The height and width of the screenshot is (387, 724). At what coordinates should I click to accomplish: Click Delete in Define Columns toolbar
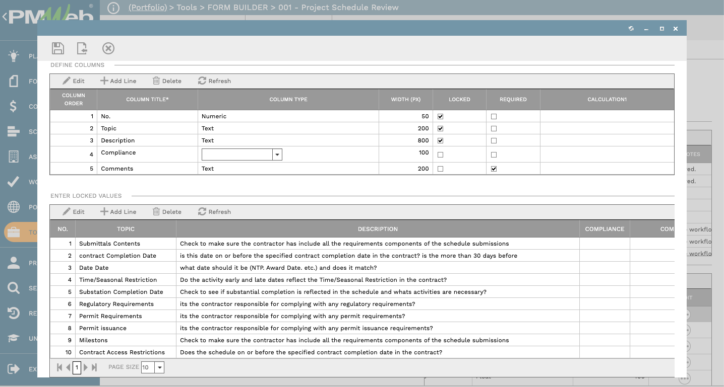click(167, 81)
